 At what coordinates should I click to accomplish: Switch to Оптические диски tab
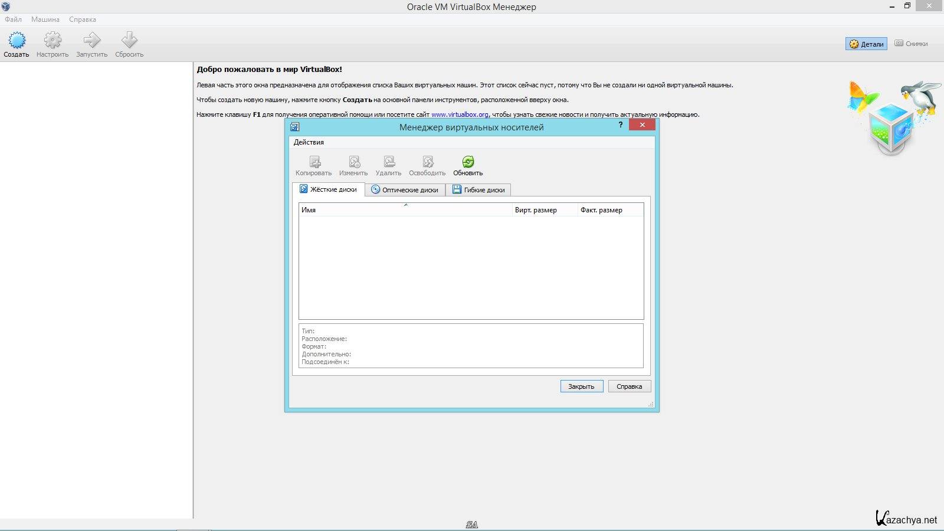[x=405, y=190]
